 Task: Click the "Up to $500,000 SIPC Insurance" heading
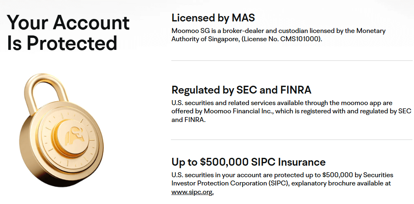click(x=248, y=162)
